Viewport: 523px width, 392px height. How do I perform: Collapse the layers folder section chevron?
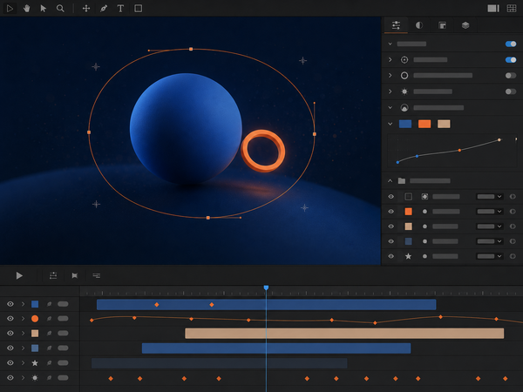pyautogui.click(x=390, y=180)
